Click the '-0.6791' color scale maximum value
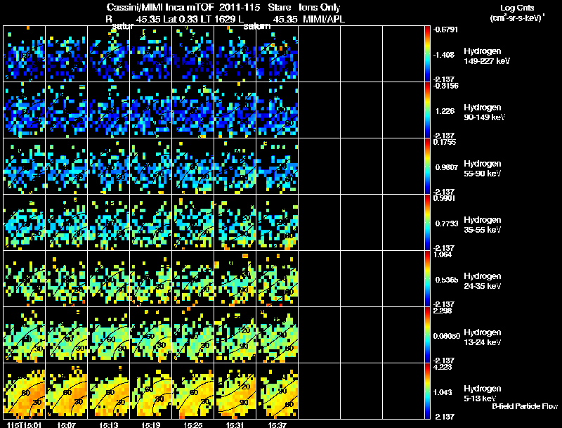This screenshot has height=428, width=562. 445,30
